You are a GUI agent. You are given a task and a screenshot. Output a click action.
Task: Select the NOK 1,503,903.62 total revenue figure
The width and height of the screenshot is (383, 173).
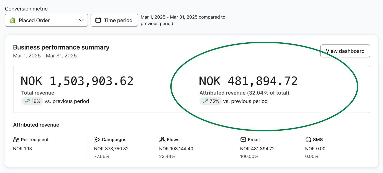[77, 81]
